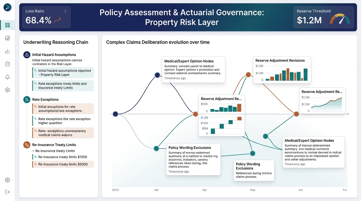Open the Reserve Adjustment Revisions bar chart card
361x201 pixels.
282,70
